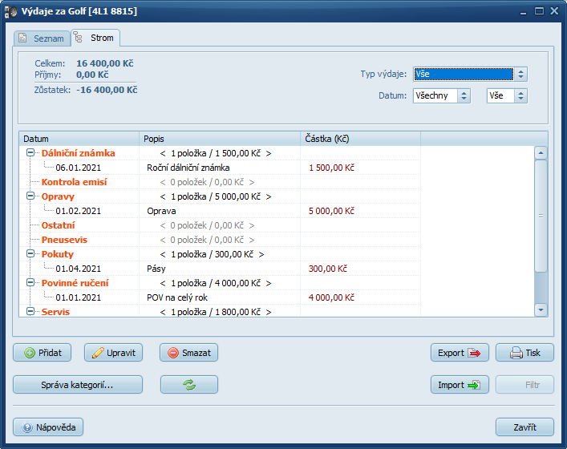Click the Tisk print button
This screenshot has width=567, height=449.
coord(524,353)
